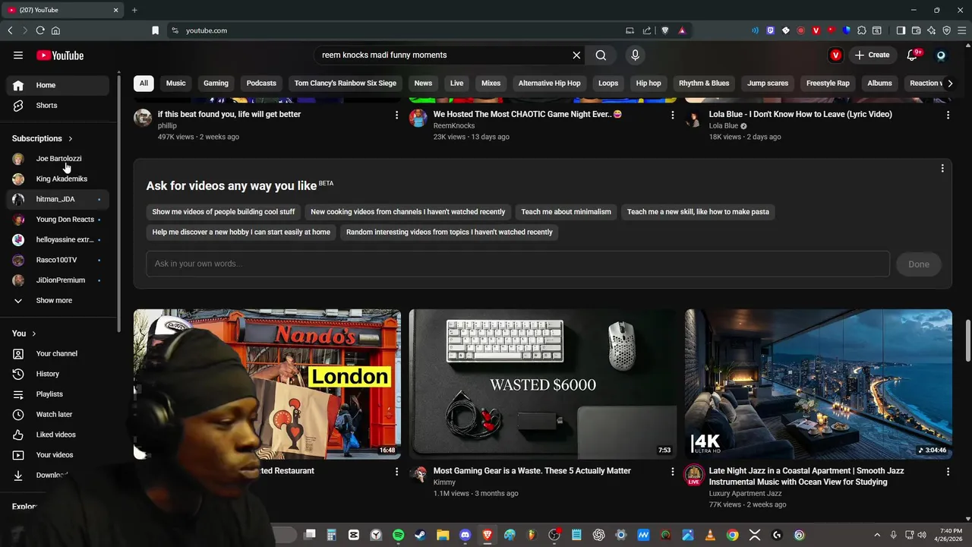Viewport: 972px width, 547px height.
Task: Expand the You section chevron
Action: [34, 334]
